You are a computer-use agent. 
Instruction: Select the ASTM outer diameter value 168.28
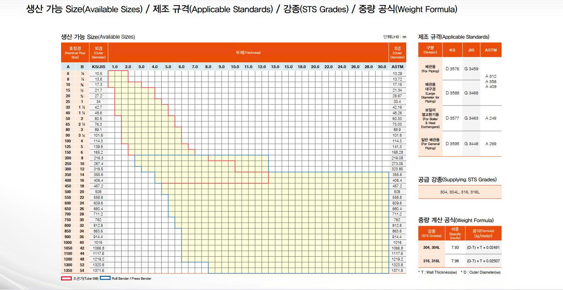coord(397,152)
